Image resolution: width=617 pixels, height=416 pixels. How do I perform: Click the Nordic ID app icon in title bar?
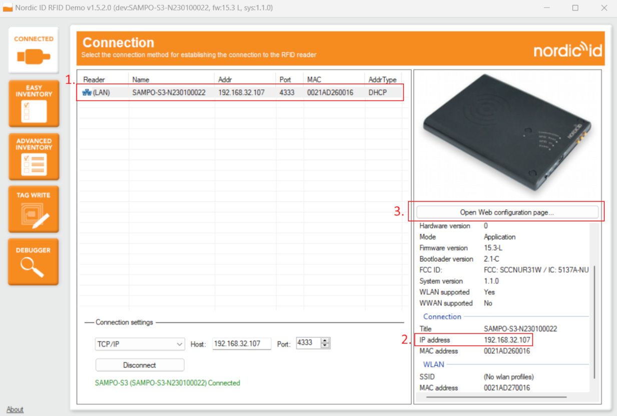click(8, 8)
